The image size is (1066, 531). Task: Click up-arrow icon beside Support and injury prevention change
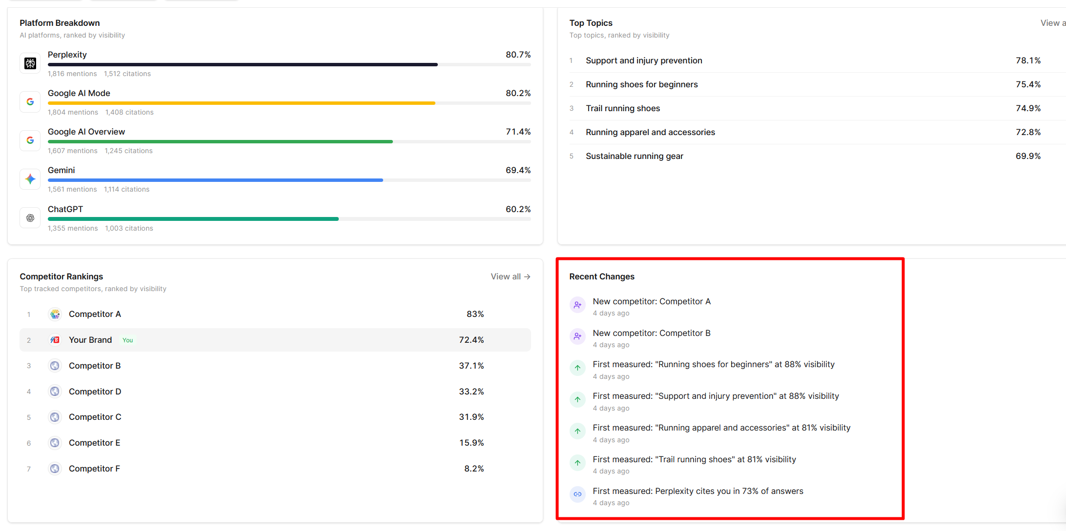point(578,399)
